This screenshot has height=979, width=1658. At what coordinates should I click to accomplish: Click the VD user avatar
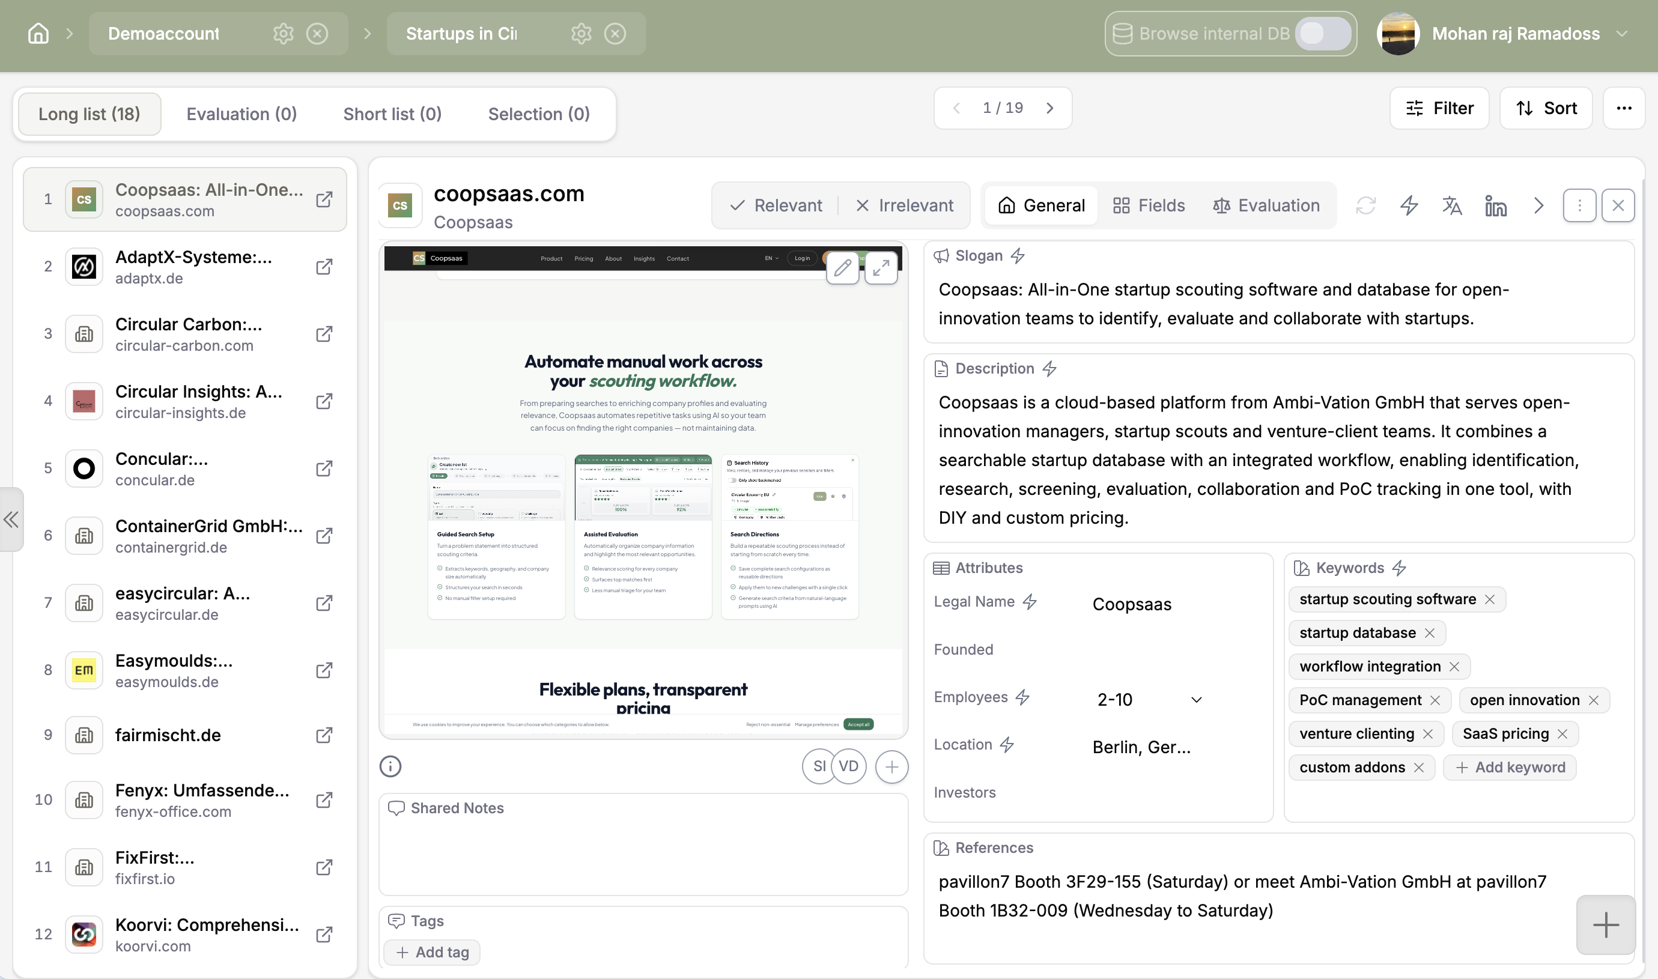point(849,766)
